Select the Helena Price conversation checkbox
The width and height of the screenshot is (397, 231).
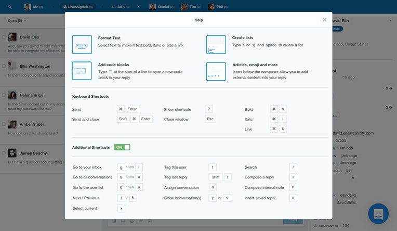coord(4,95)
